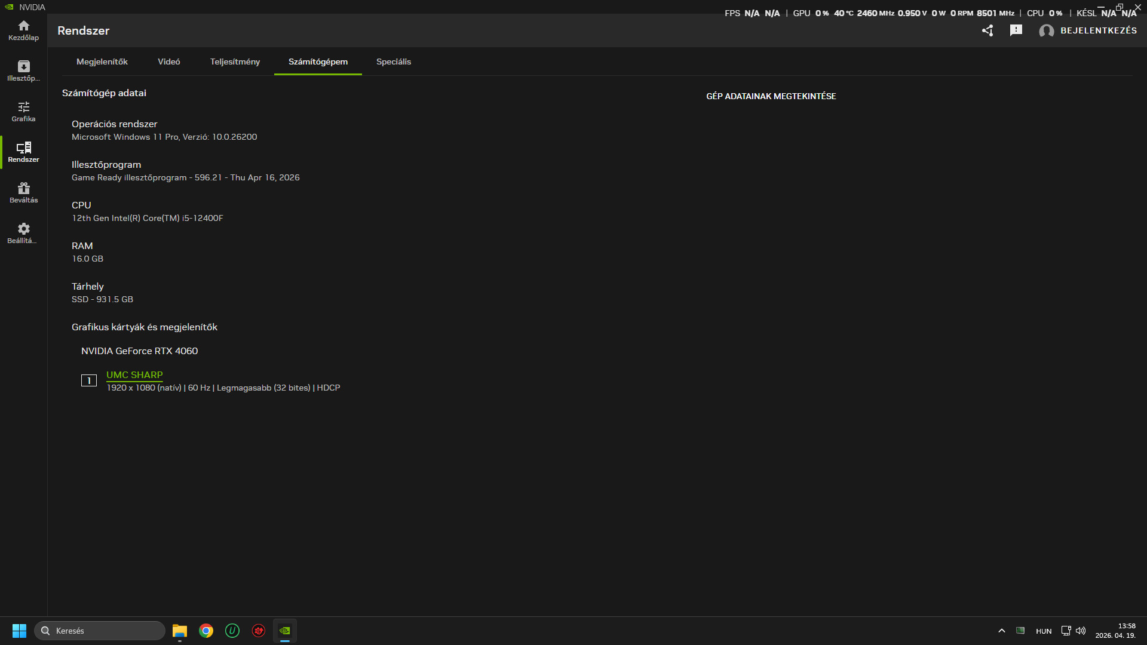The height and width of the screenshot is (645, 1147).
Task: Click the share icon in header
Action: 987,30
